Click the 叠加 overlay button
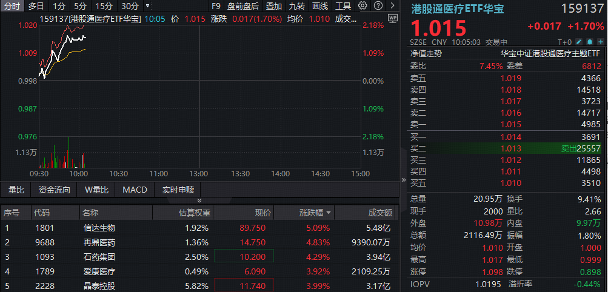 point(274,6)
